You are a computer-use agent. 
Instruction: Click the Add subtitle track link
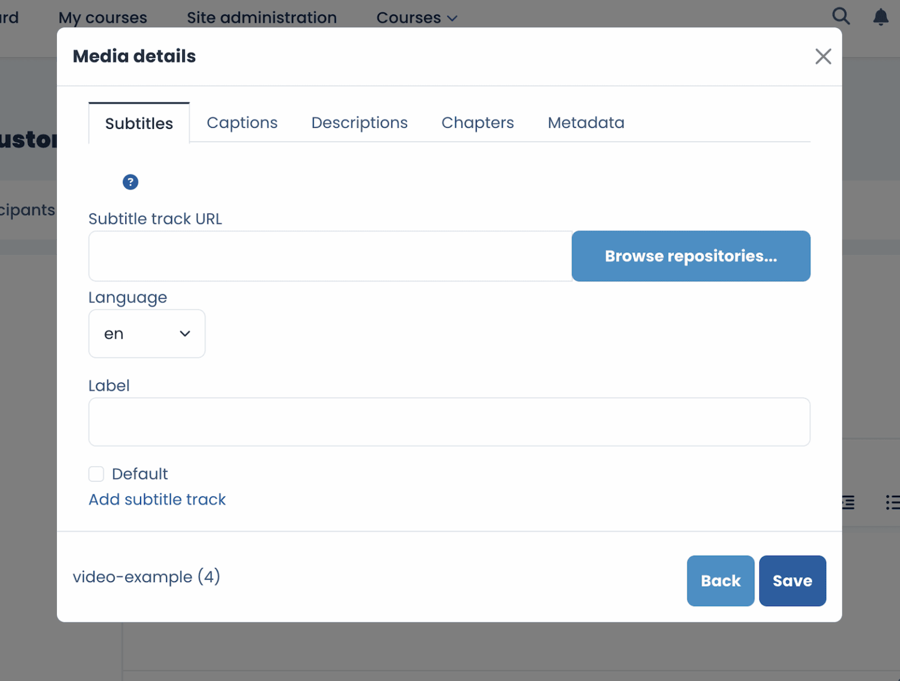pyautogui.click(x=157, y=499)
